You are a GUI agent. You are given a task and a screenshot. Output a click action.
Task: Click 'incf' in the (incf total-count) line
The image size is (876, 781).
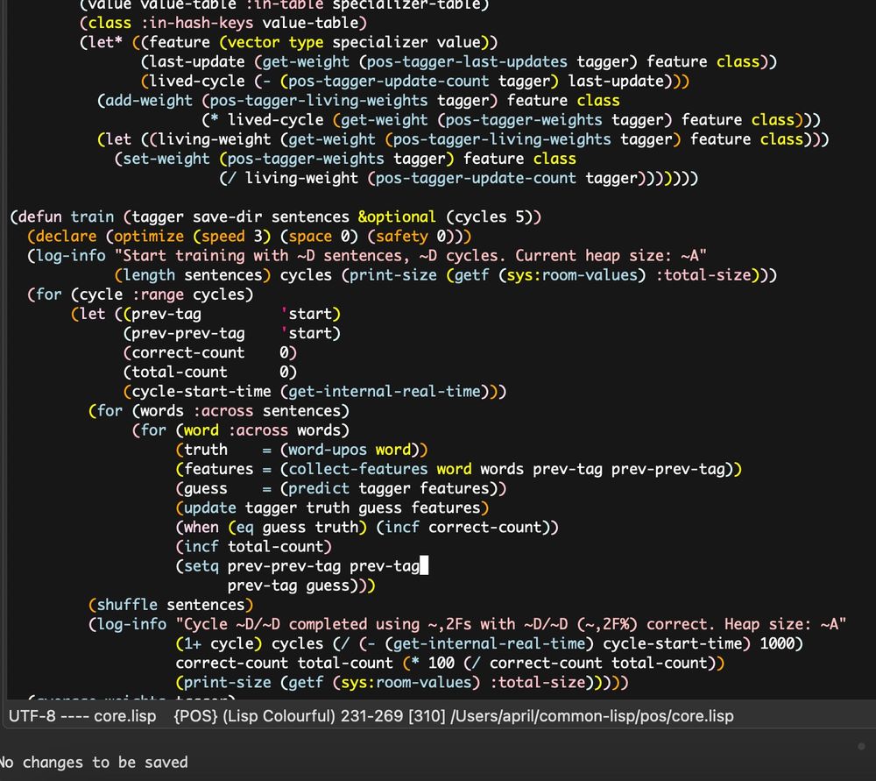click(x=201, y=547)
